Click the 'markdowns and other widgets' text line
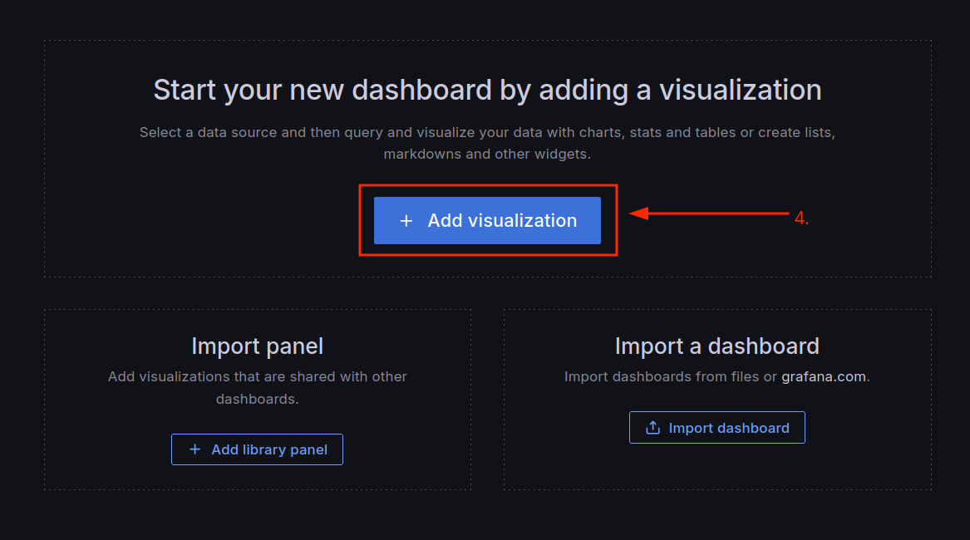Viewport: 970px width, 540px height. point(487,154)
